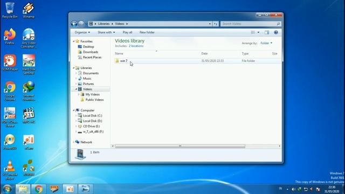Collapse the Computer tree group

(74, 110)
